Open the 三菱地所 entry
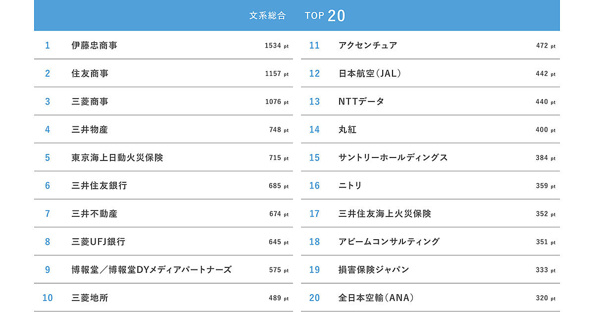Viewport: 594px width, 312px height. [90, 298]
